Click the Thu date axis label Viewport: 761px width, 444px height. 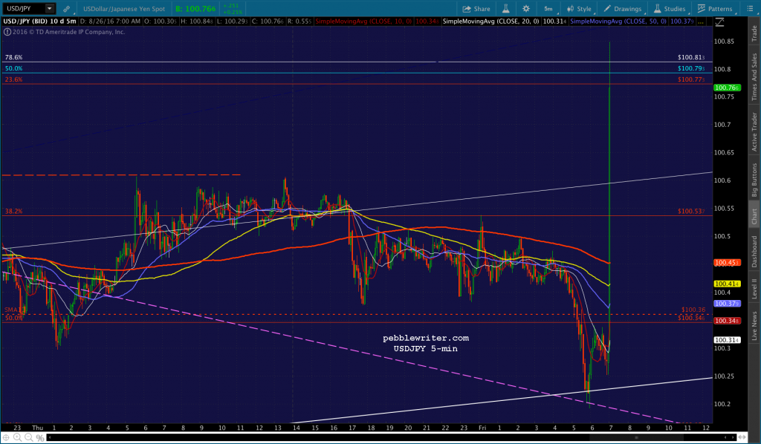pos(37,428)
